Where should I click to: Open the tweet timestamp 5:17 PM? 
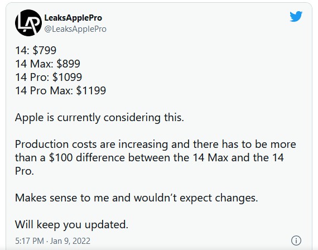(x=30, y=241)
